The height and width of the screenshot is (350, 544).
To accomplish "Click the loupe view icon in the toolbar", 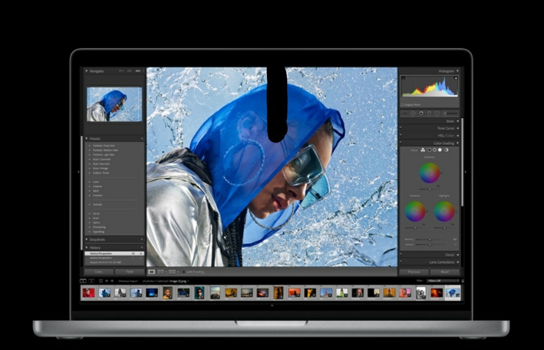I will tap(152, 272).
